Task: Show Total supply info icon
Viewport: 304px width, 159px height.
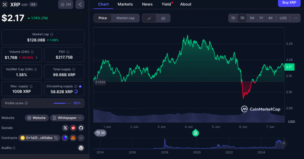Action: pos(74,69)
